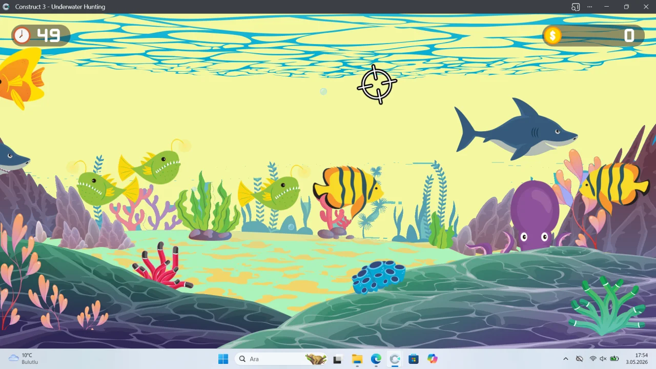Click the coin score value 0

pyautogui.click(x=629, y=35)
